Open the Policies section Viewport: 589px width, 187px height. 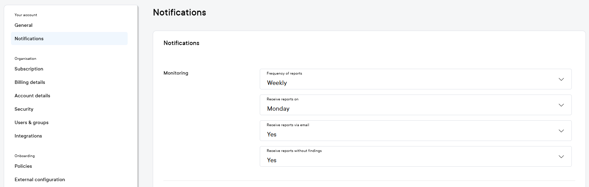[x=23, y=166]
